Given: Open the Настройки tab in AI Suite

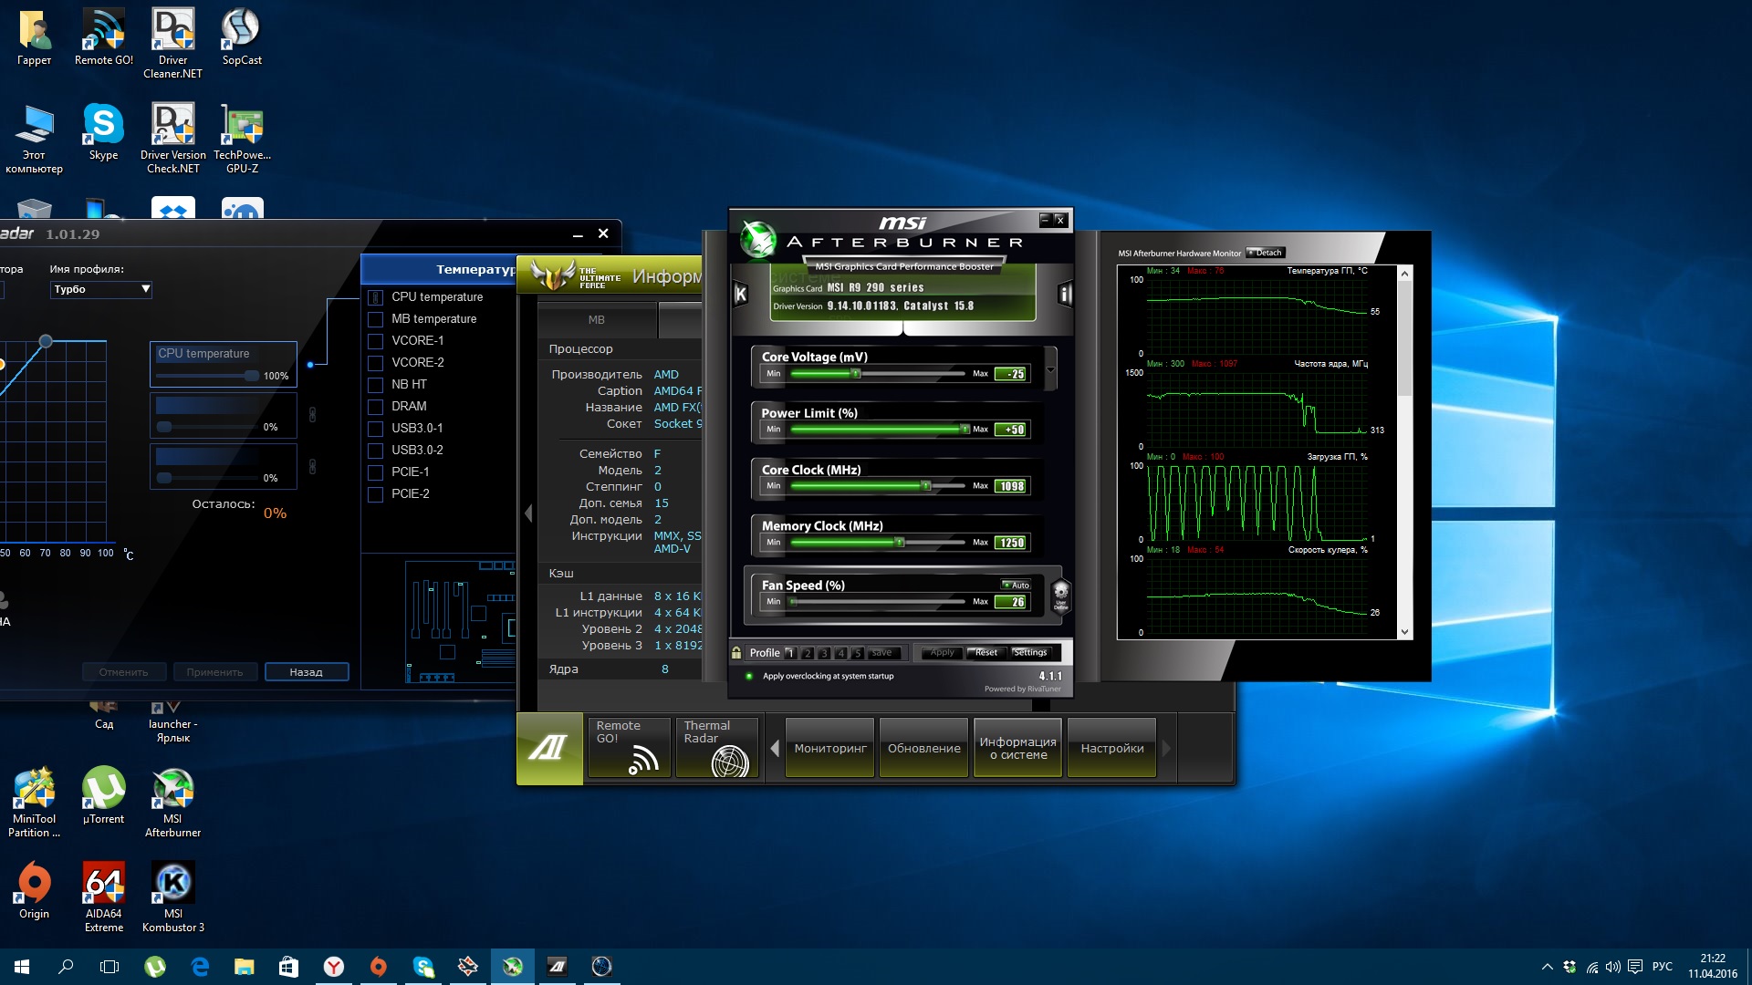Looking at the screenshot, I should point(1111,748).
